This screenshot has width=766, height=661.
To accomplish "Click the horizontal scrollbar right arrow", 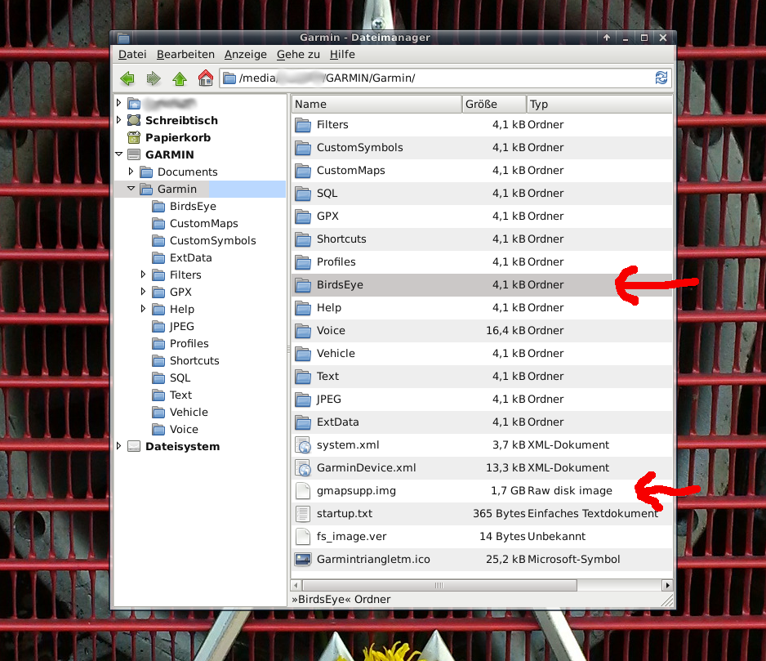I will coord(667,585).
